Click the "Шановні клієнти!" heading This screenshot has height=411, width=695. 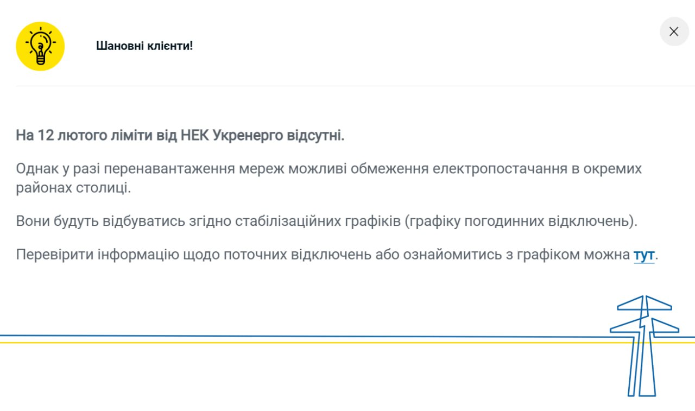pos(144,46)
